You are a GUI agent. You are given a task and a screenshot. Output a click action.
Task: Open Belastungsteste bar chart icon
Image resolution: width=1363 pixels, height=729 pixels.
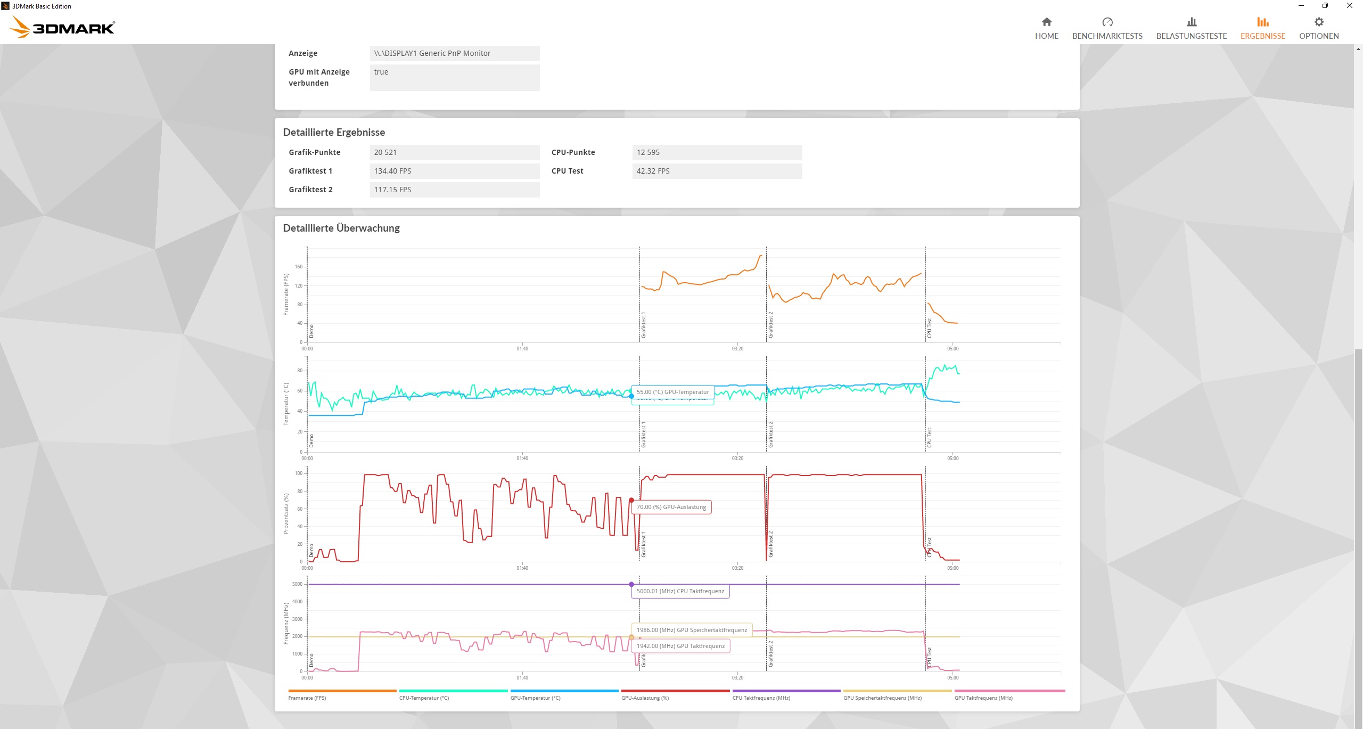coord(1191,22)
